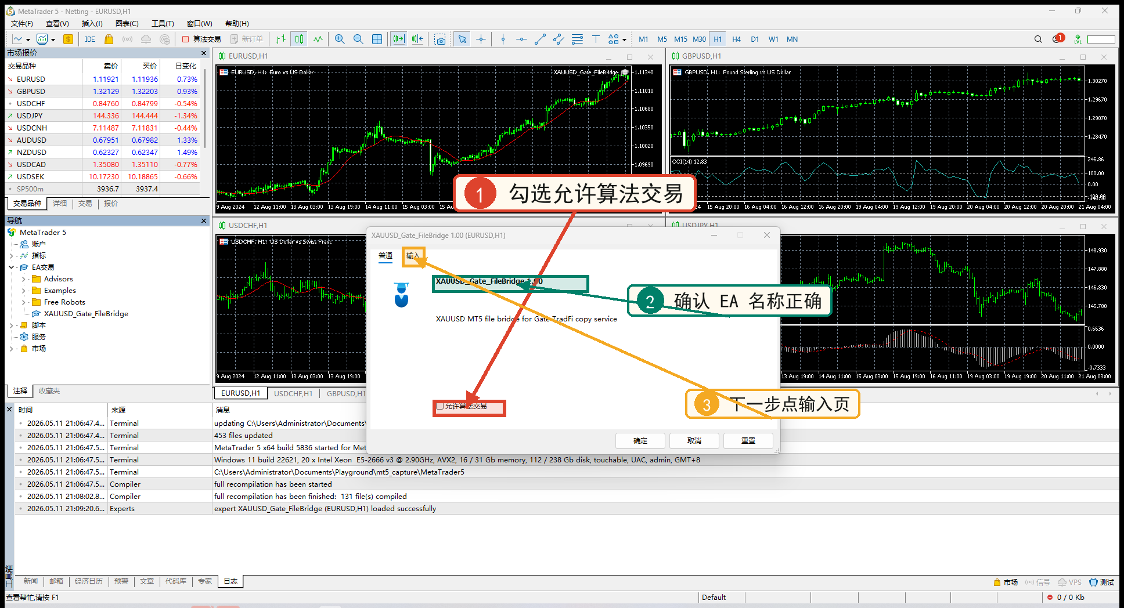Image resolution: width=1124 pixels, height=608 pixels.
Task: Open the Tools (工具) menu
Action: [163, 24]
